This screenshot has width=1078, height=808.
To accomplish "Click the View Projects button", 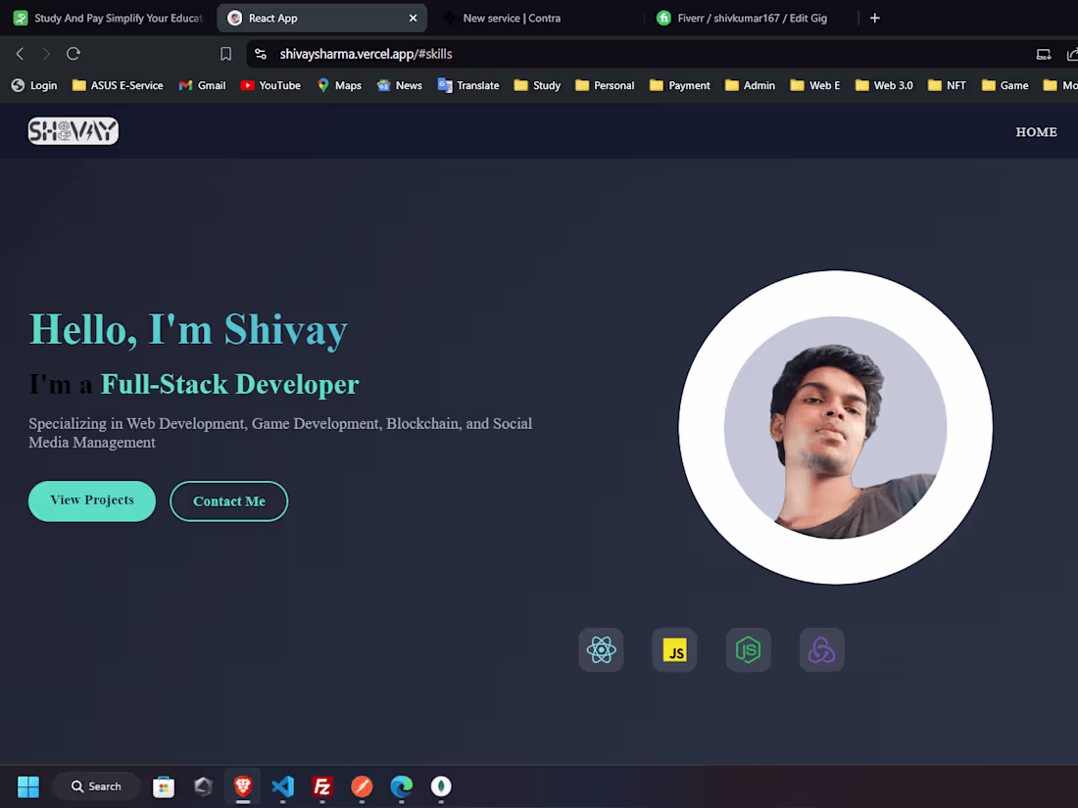I will tap(91, 500).
